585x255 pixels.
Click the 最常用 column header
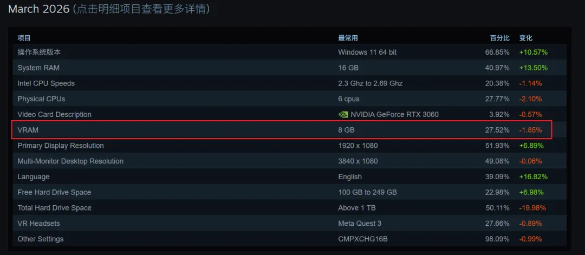(x=348, y=38)
